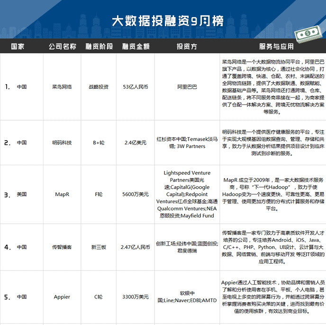Click the B+轮 funding stage cell
This screenshot has width=326, height=325.
point(99,143)
